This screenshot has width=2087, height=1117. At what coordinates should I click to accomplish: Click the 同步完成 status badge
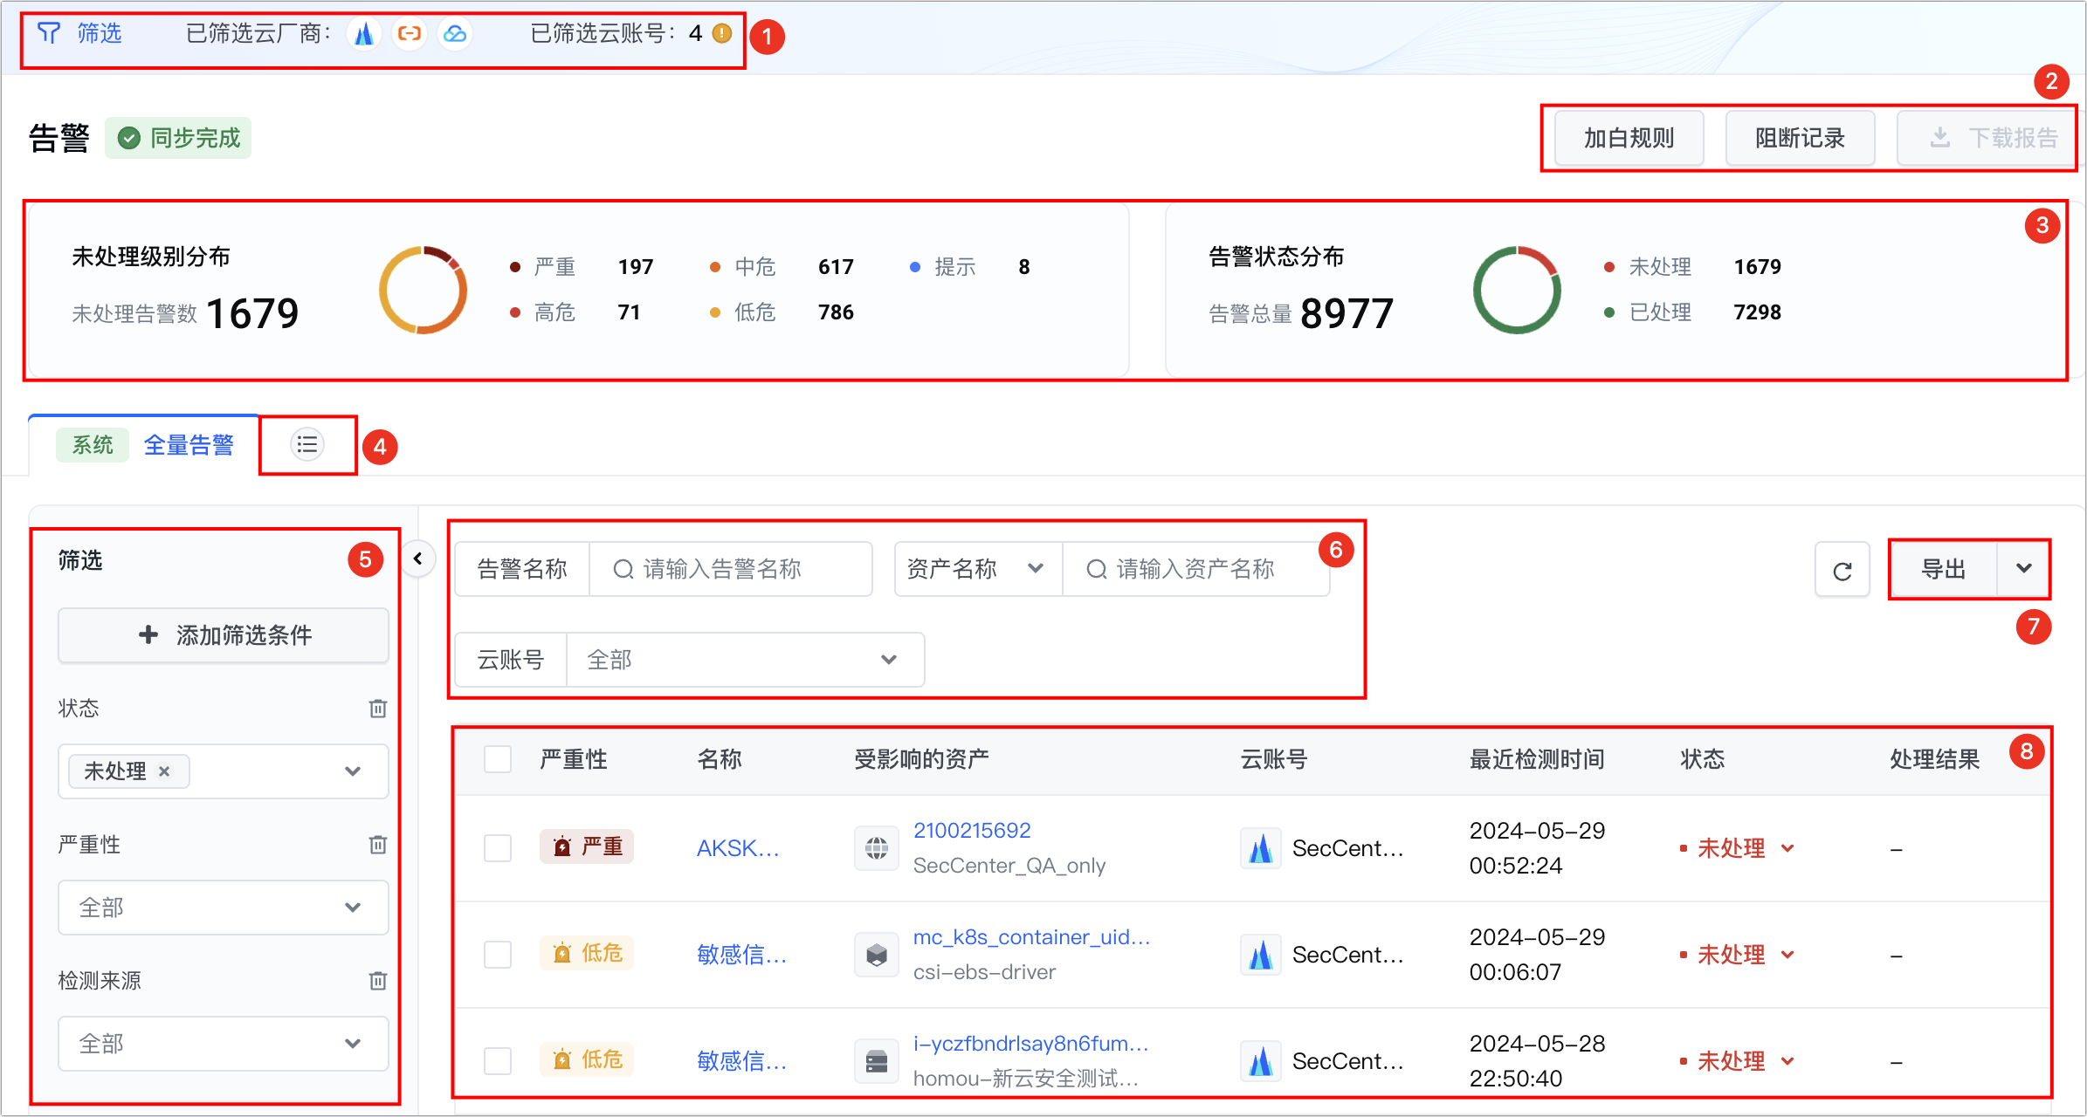pos(178,138)
